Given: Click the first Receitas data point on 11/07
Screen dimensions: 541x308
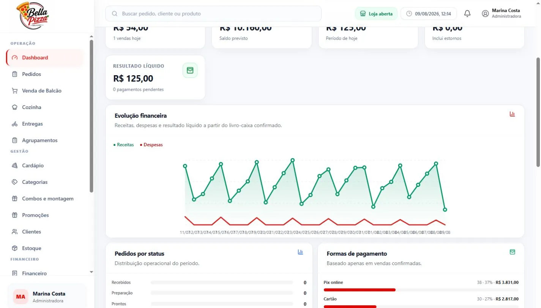Looking at the screenshot, I should (x=185, y=166).
